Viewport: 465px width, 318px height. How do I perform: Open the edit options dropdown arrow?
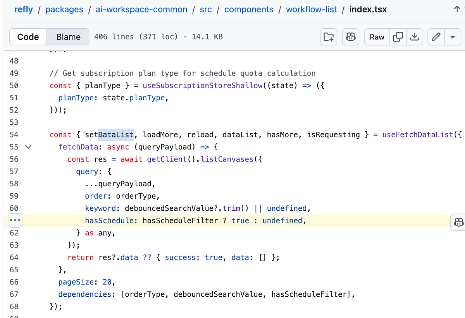coord(452,37)
